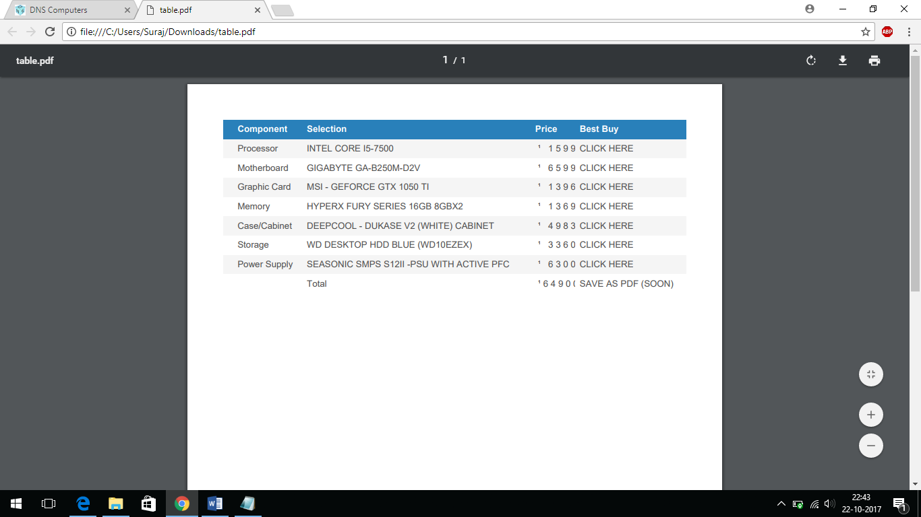Click CLICK HERE for Case/Cabinet
Screen dimensions: 921x517
tap(606, 226)
